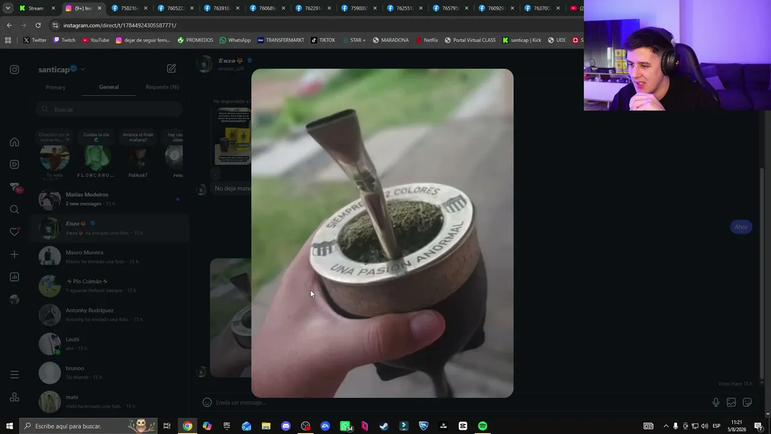
Task: Open File Explorer from the taskbar
Action: tap(266, 426)
